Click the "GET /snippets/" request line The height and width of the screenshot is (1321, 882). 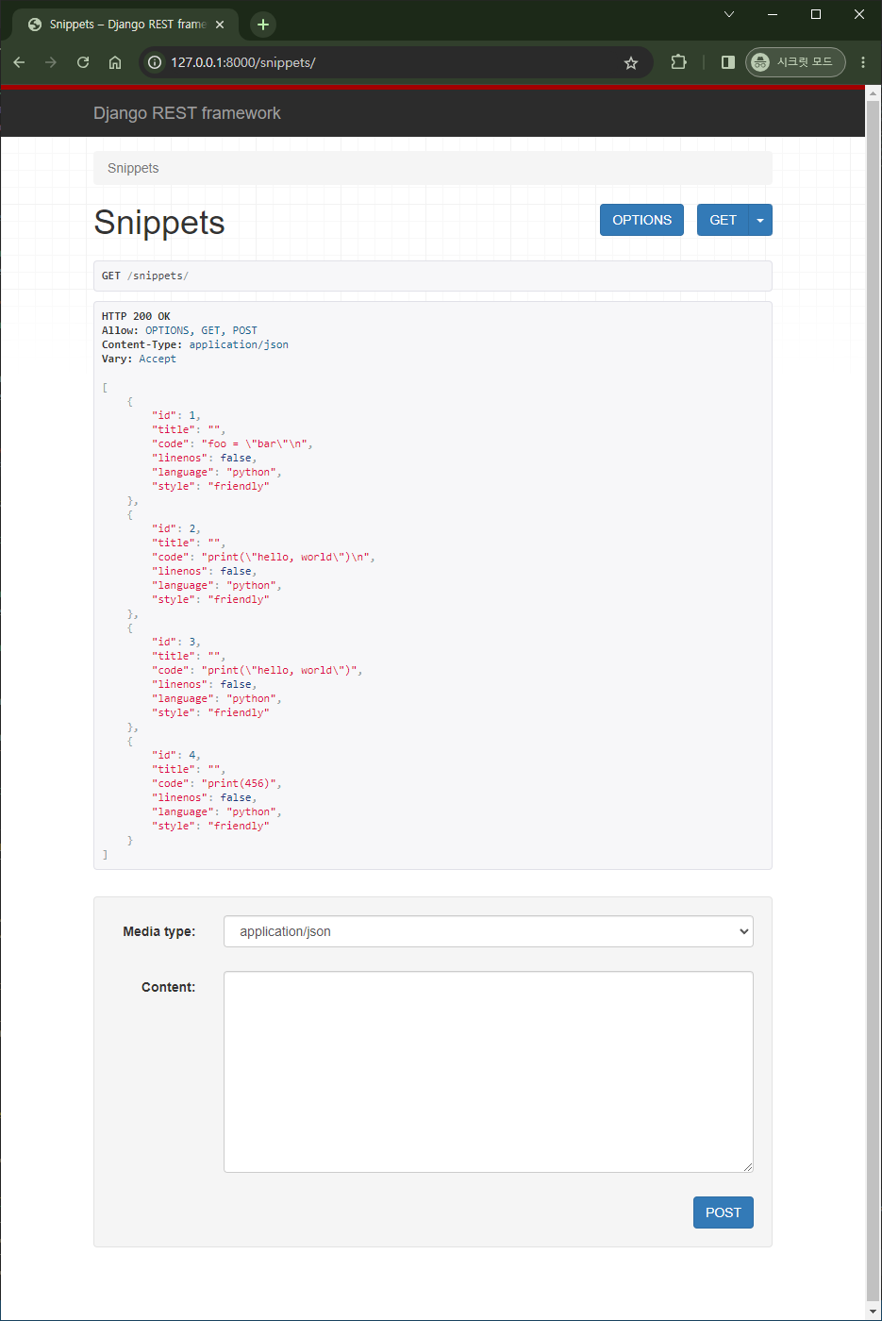point(145,276)
